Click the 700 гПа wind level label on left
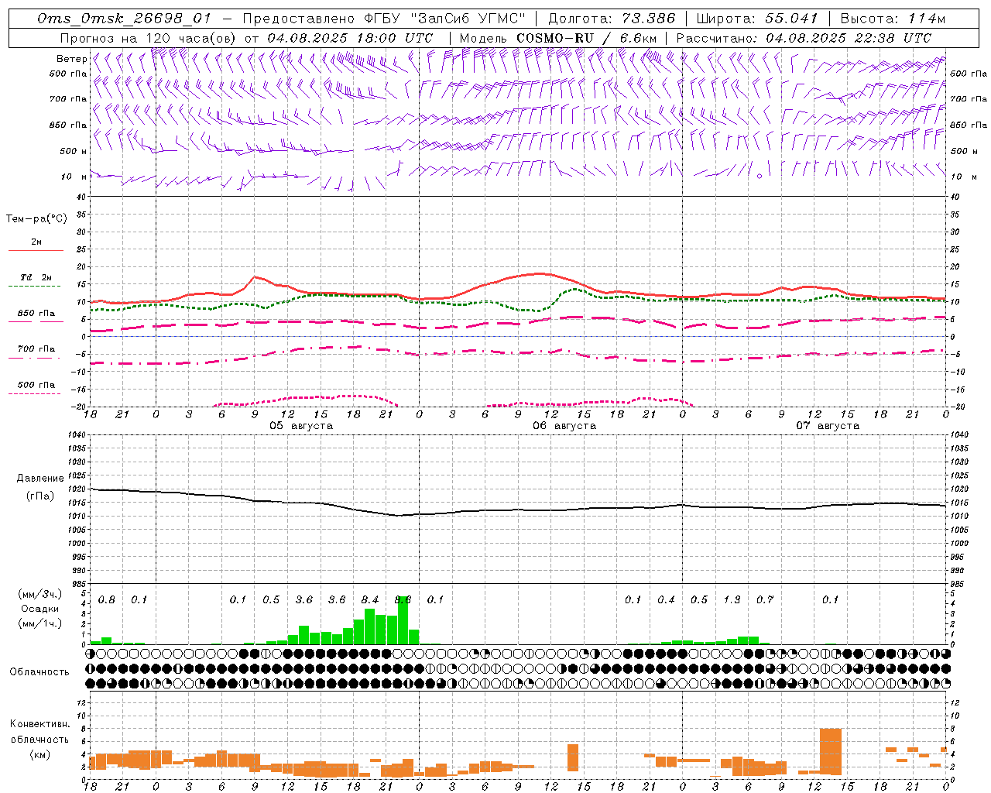 click(68, 99)
